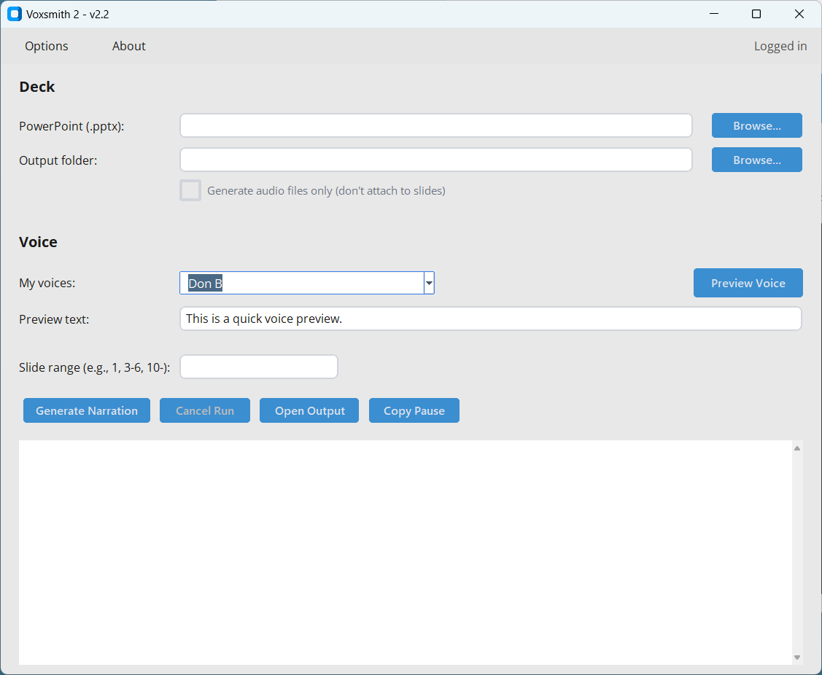Click the Slide range label text
Viewport: 822px width, 675px height.
click(94, 367)
